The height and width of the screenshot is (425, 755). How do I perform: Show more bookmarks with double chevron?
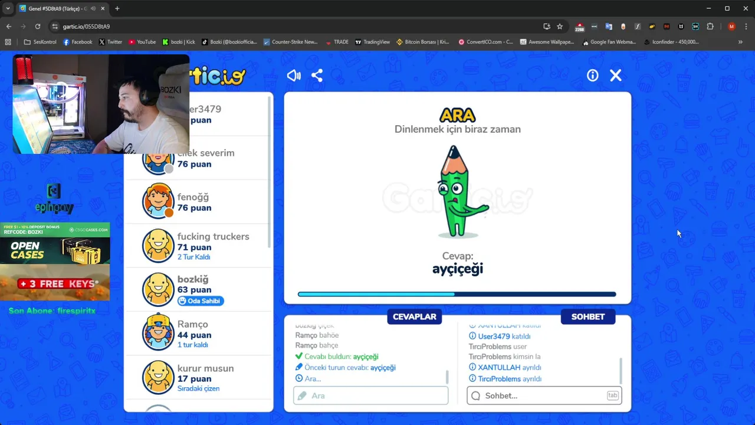(x=740, y=42)
